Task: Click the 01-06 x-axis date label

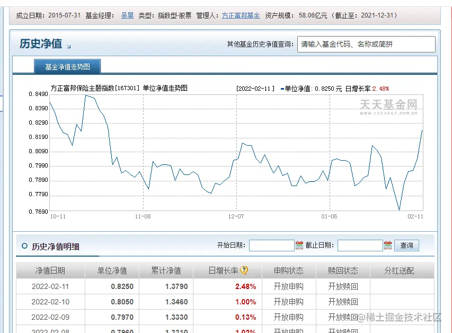Action: [329, 216]
